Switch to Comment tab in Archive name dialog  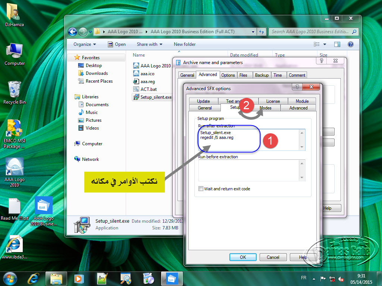click(297, 75)
